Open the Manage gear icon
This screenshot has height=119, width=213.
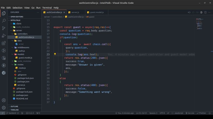point(4,108)
